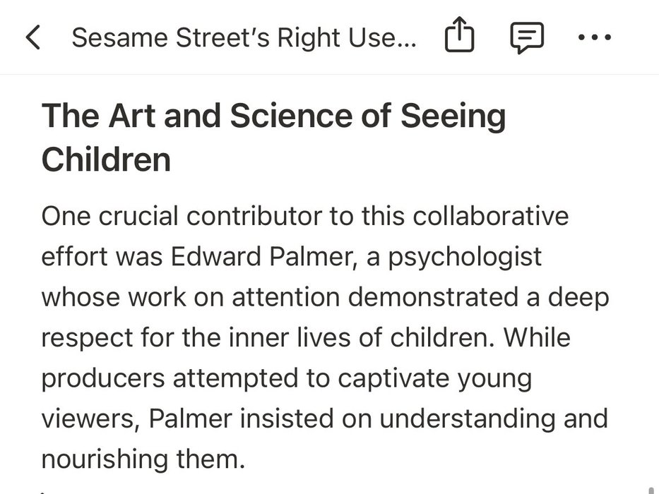Click the heading line The Art and Science of Seeing
Image resolution: width=659 pixels, height=494 pixels.
coord(273,116)
